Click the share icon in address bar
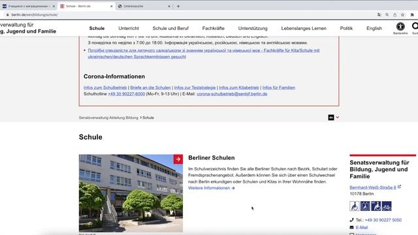The image size is (418, 235). tap(394, 15)
